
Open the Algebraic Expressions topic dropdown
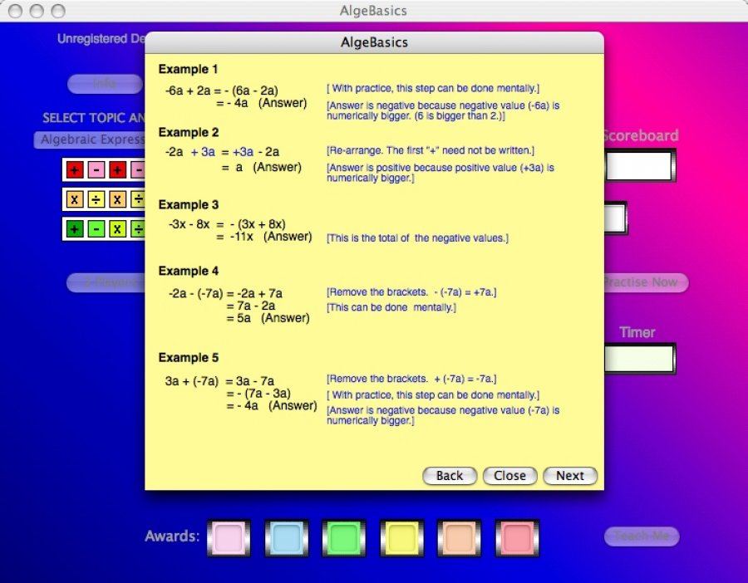pos(91,140)
